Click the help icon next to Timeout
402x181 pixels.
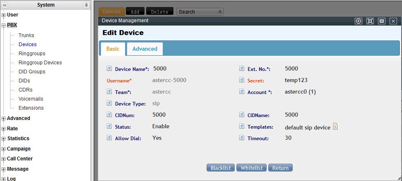tap(242, 138)
